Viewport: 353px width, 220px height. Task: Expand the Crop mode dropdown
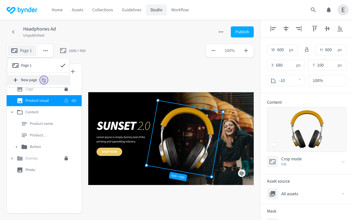[343, 162]
